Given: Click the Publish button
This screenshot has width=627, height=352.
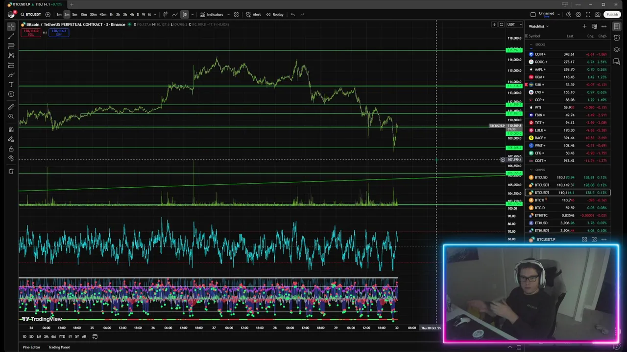Looking at the screenshot, I should pos(612,14).
